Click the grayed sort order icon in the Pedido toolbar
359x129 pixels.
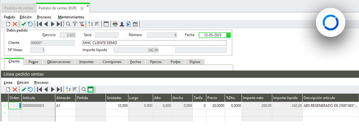97,24
